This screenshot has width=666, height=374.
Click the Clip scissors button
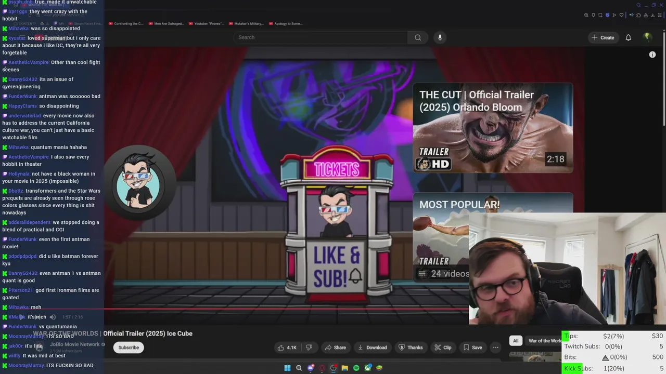[443, 348]
